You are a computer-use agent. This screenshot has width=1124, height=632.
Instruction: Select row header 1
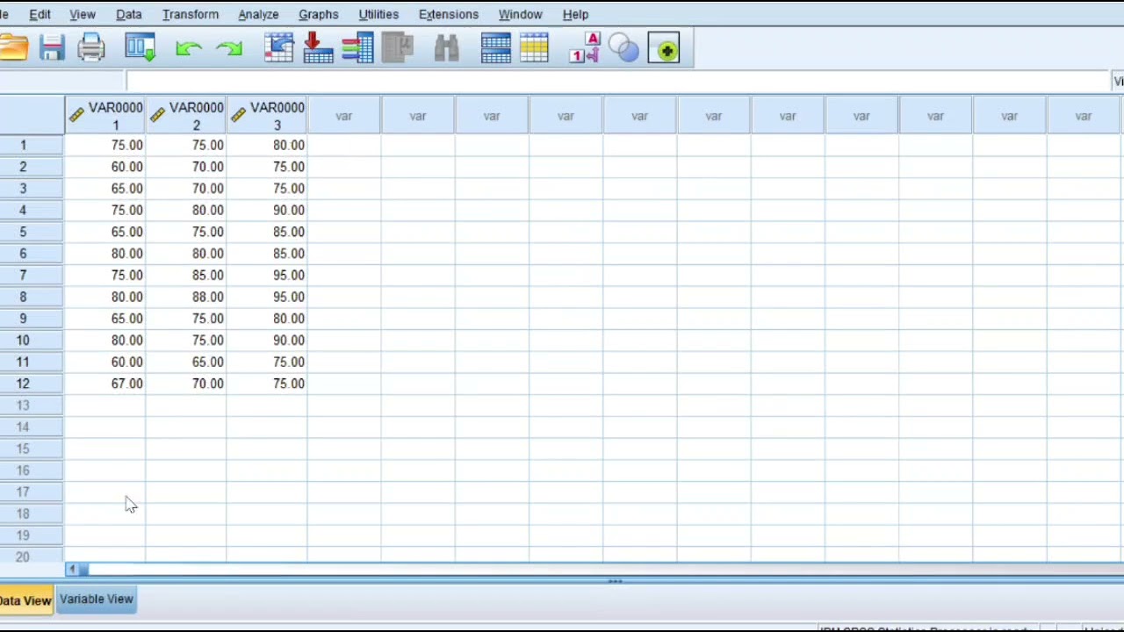(32, 145)
